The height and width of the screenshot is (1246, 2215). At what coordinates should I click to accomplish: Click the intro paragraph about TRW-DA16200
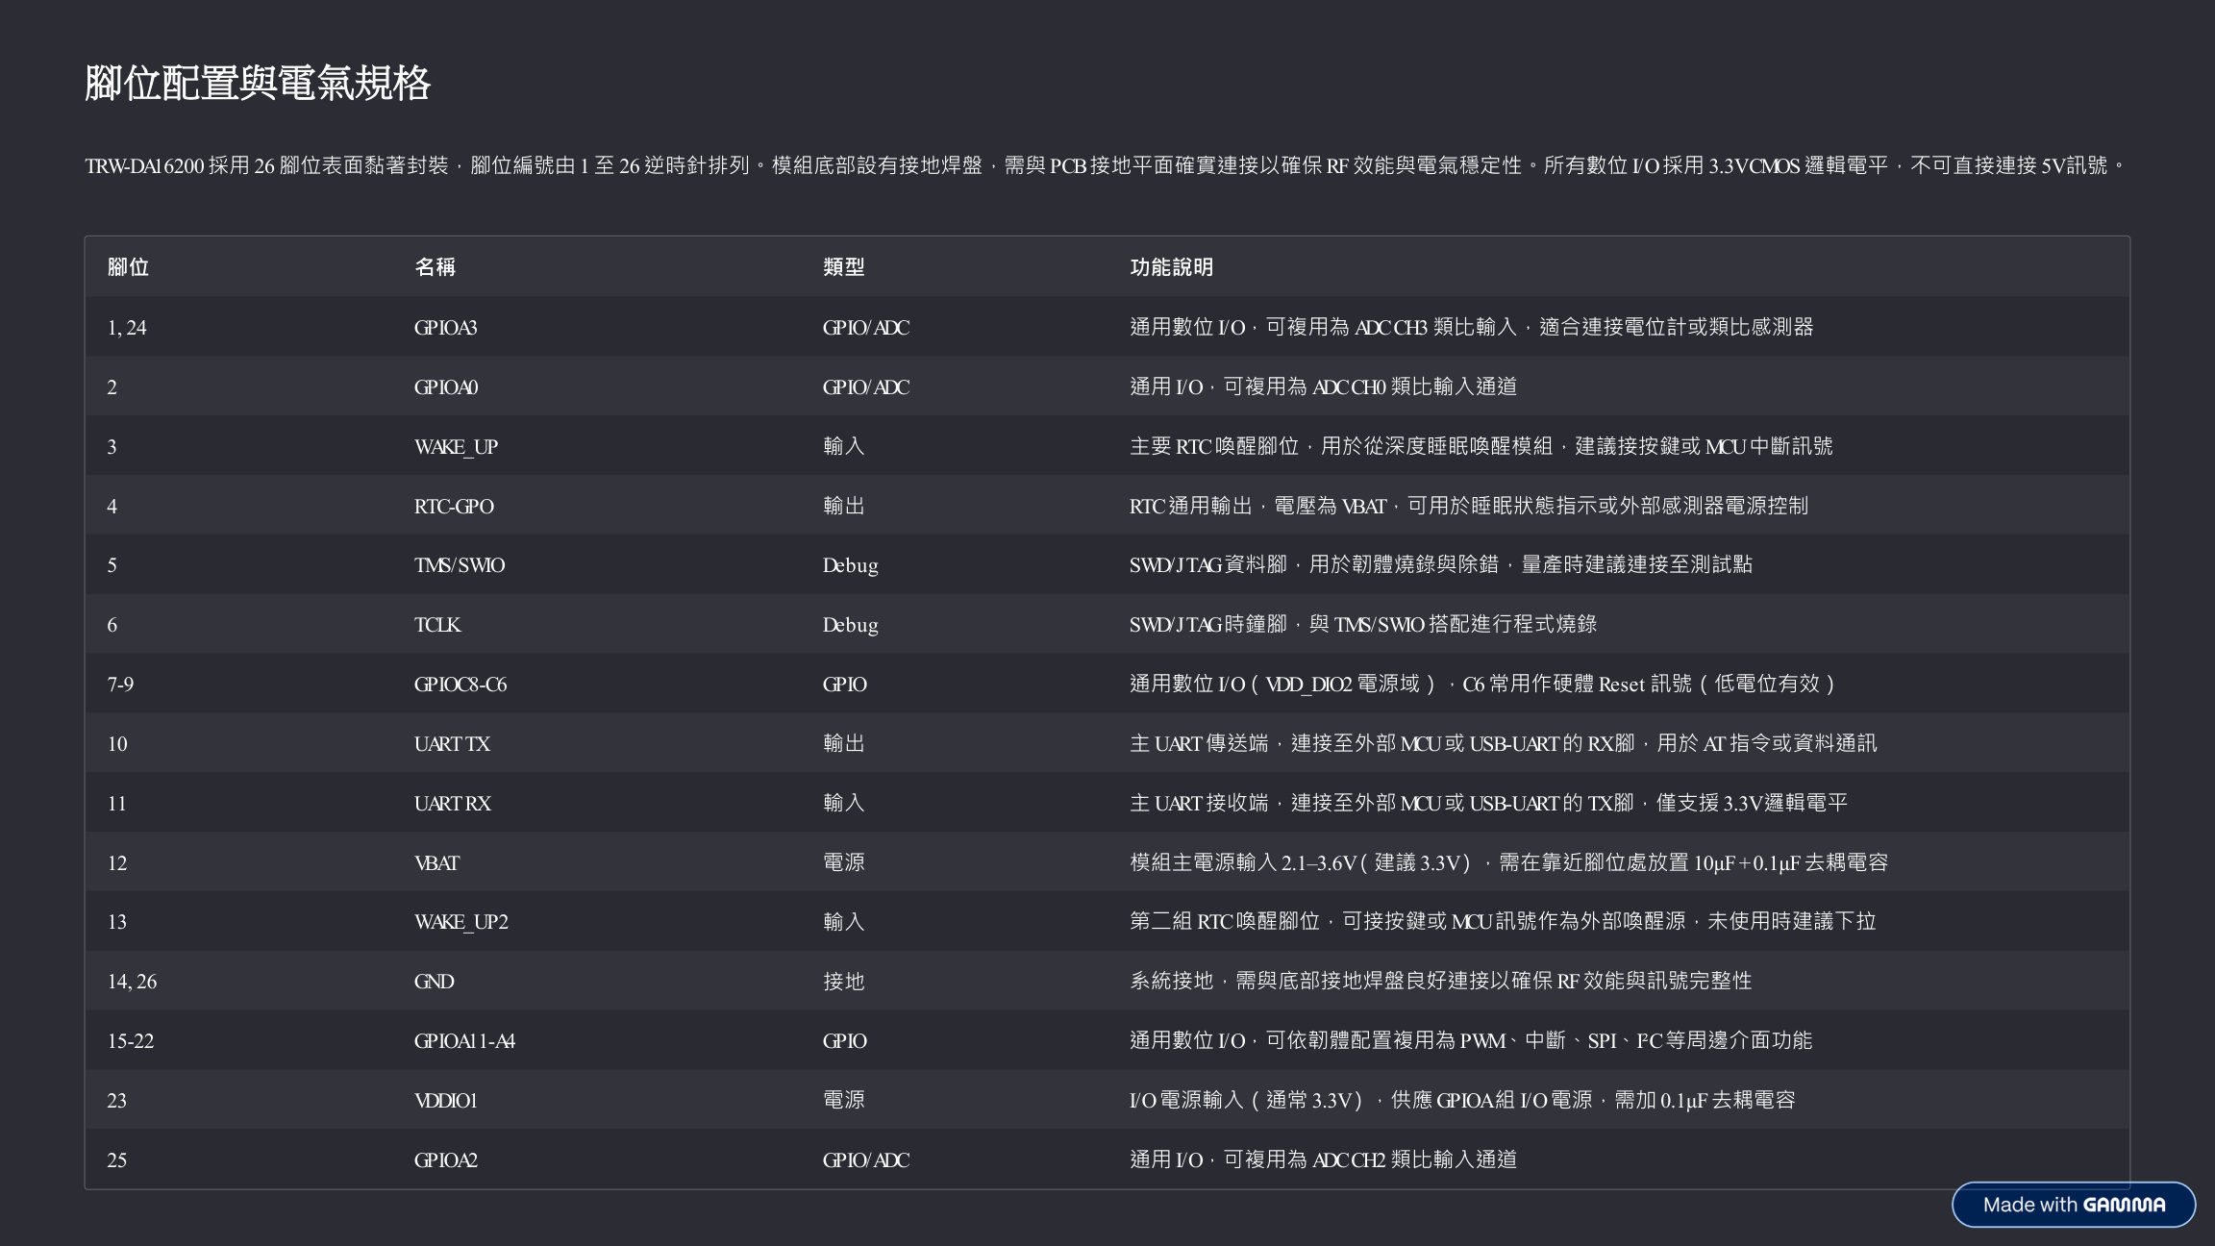(x=1106, y=166)
